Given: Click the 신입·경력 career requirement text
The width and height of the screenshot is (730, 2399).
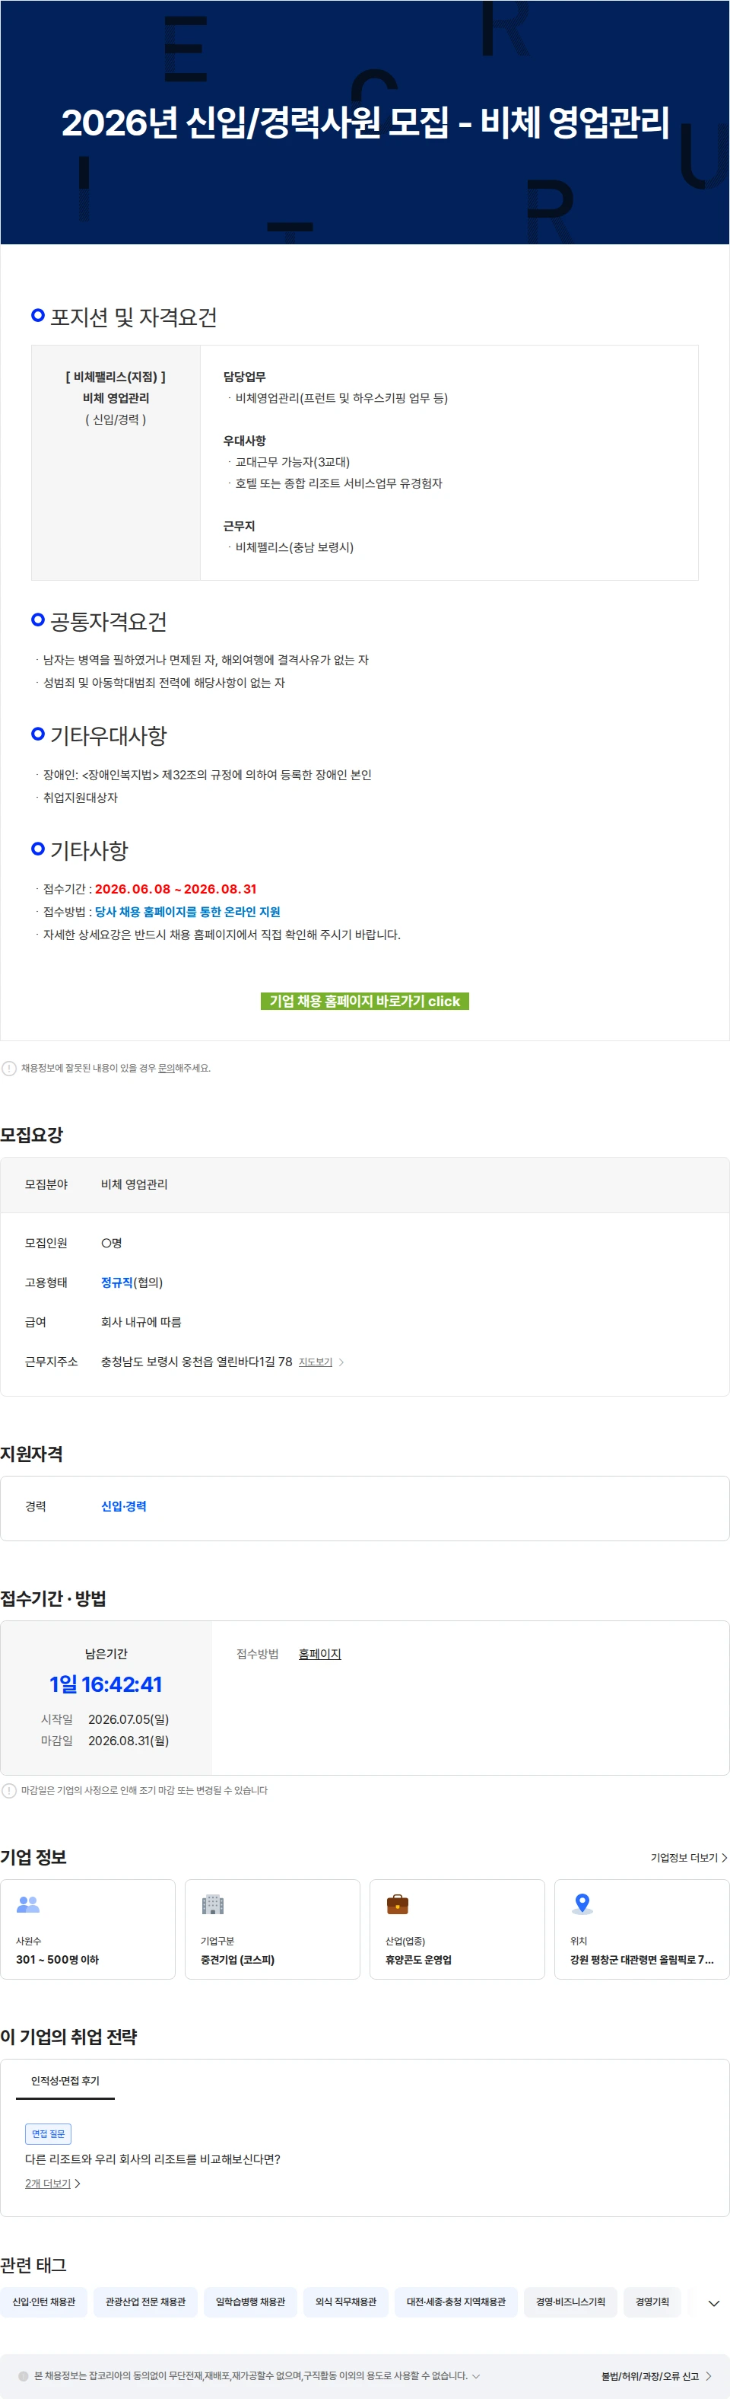Looking at the screenshot, I should 124,1506.
